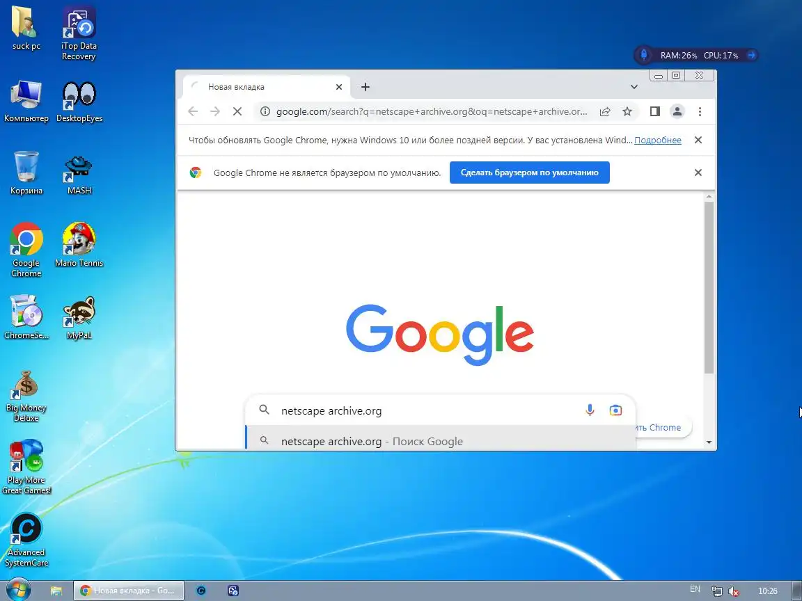Click the 10:26 taskbar clock
802x601 pixels.
point(767,591)
